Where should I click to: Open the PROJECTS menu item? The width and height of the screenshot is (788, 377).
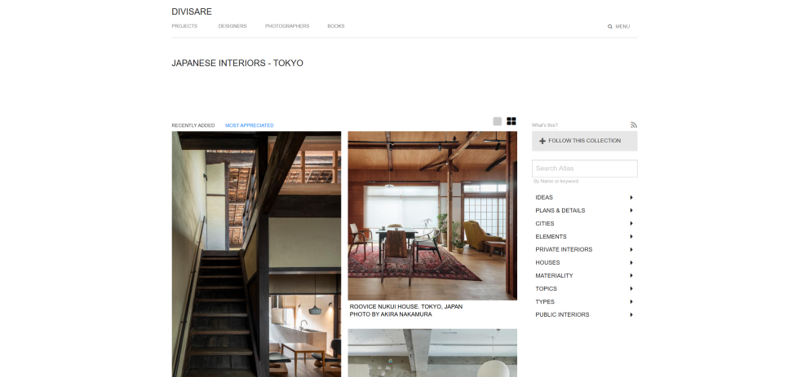pos(184,26)
